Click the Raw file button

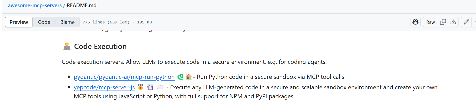(x=430, y=22)
